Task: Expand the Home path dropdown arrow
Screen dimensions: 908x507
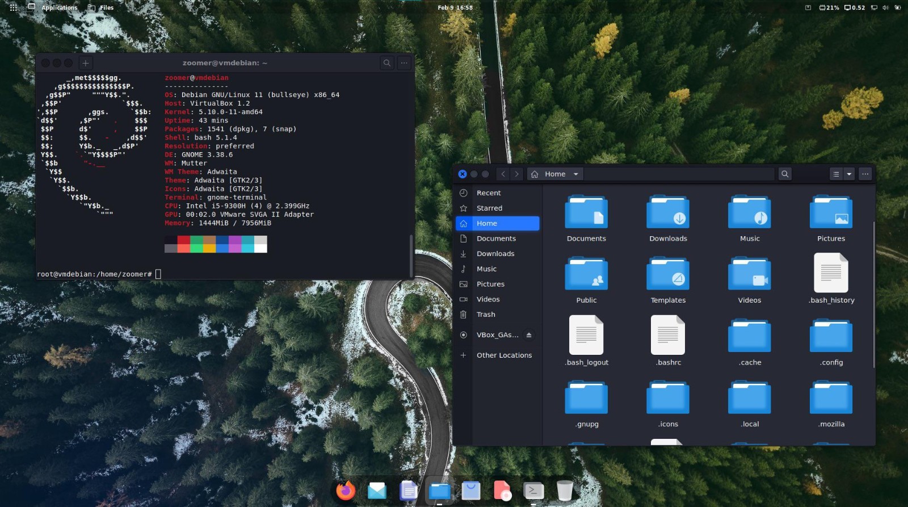Action: (575, 174)
